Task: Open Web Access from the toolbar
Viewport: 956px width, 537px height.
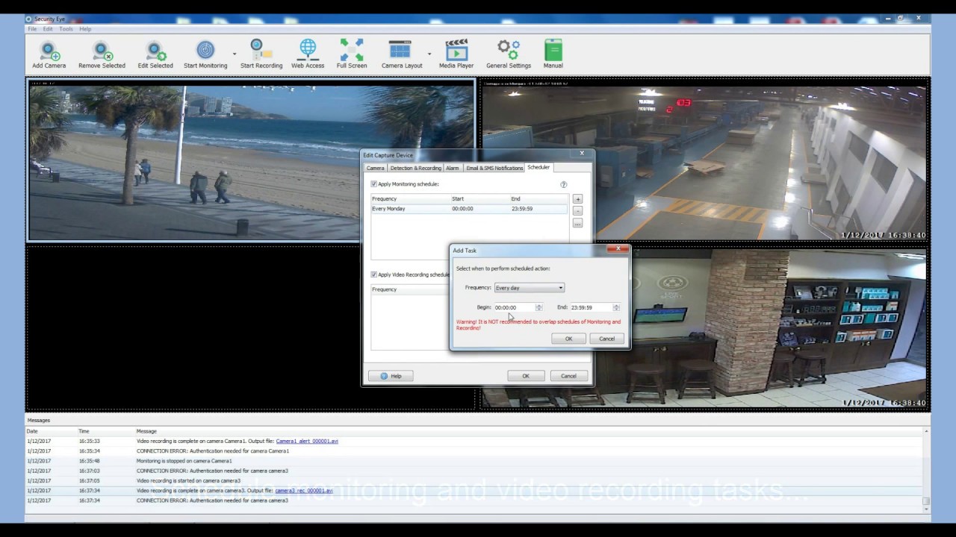Action: [308, 50]
